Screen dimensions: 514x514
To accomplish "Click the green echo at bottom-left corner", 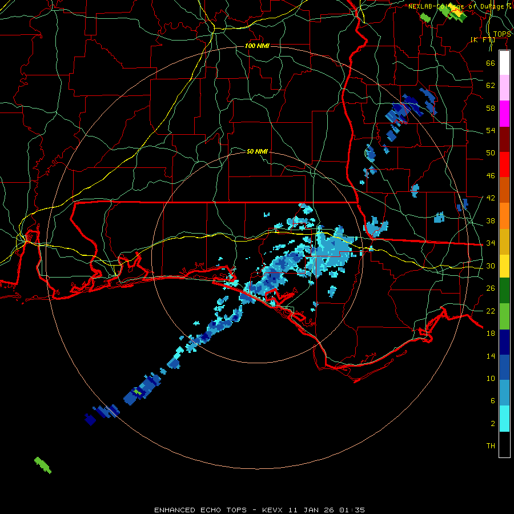I will (43, 465).
